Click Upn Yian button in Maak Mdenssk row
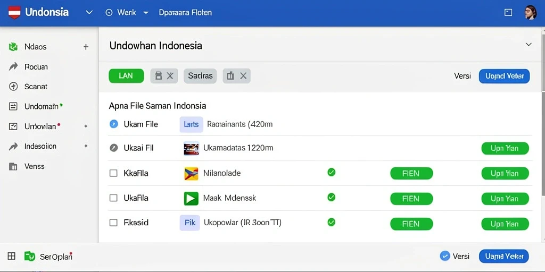Viewport: 545px width, 272px height. coord(505,199)
